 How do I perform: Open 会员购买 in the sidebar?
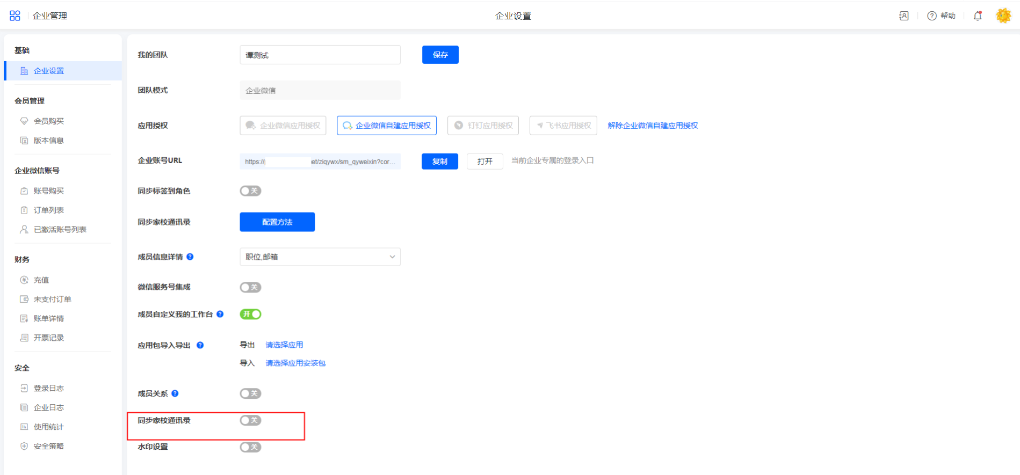pyautogui.click(x=48, y=121)
